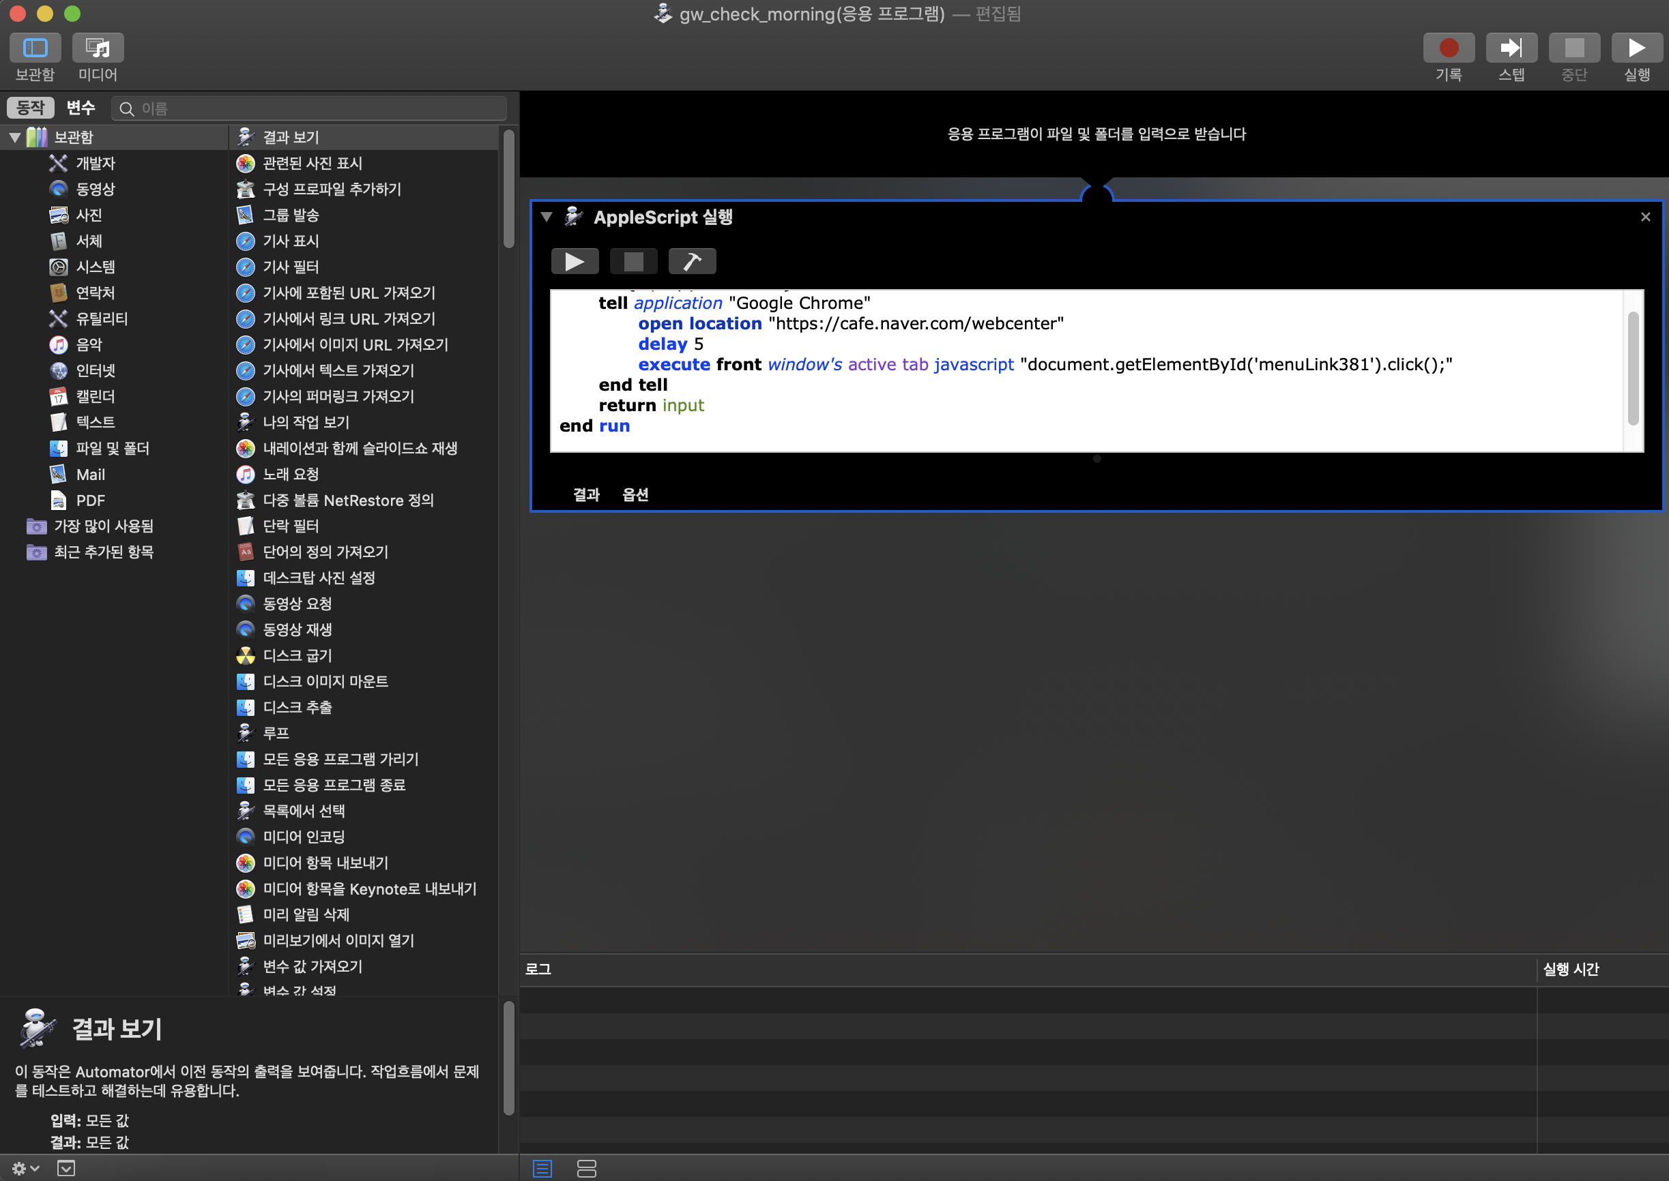1669x1181 pixels.
Task: Click the Record (기록) toolbar button
Action: [1448, 48]
